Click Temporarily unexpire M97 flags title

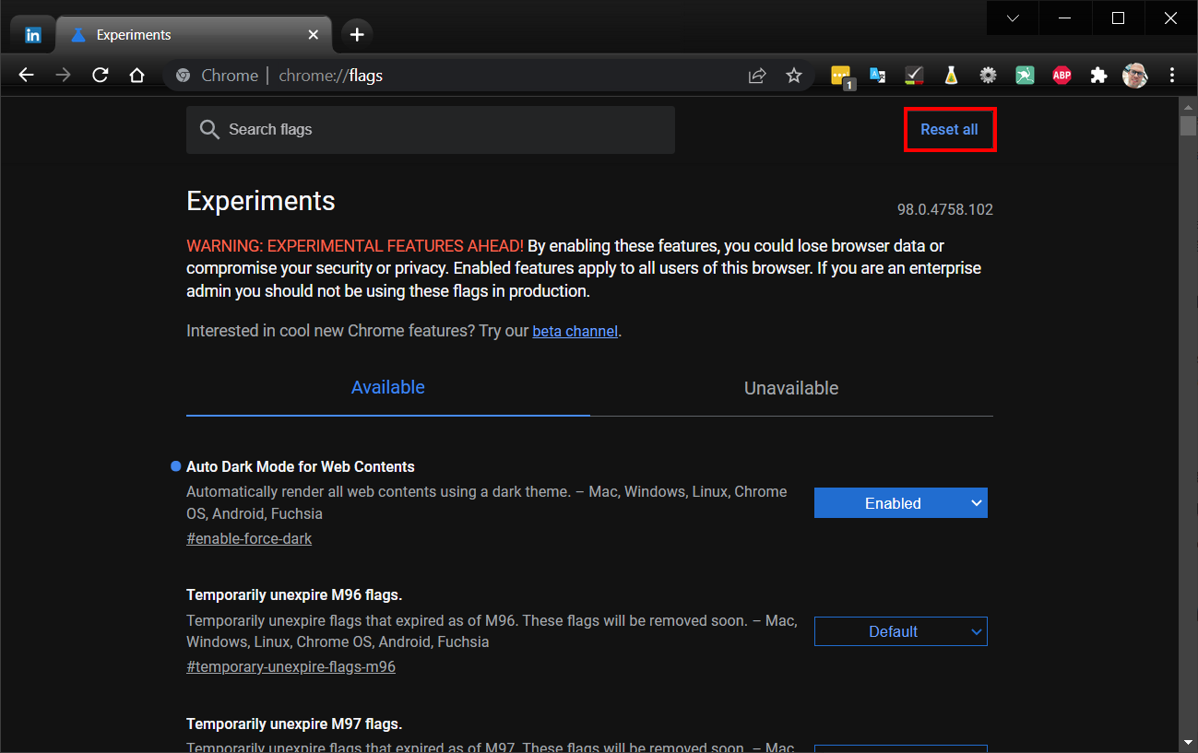click(294, 724)
